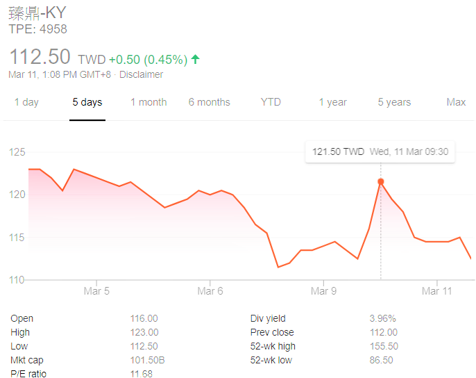
Task: Select the 5 days tab
Action: tap(87, 102)
